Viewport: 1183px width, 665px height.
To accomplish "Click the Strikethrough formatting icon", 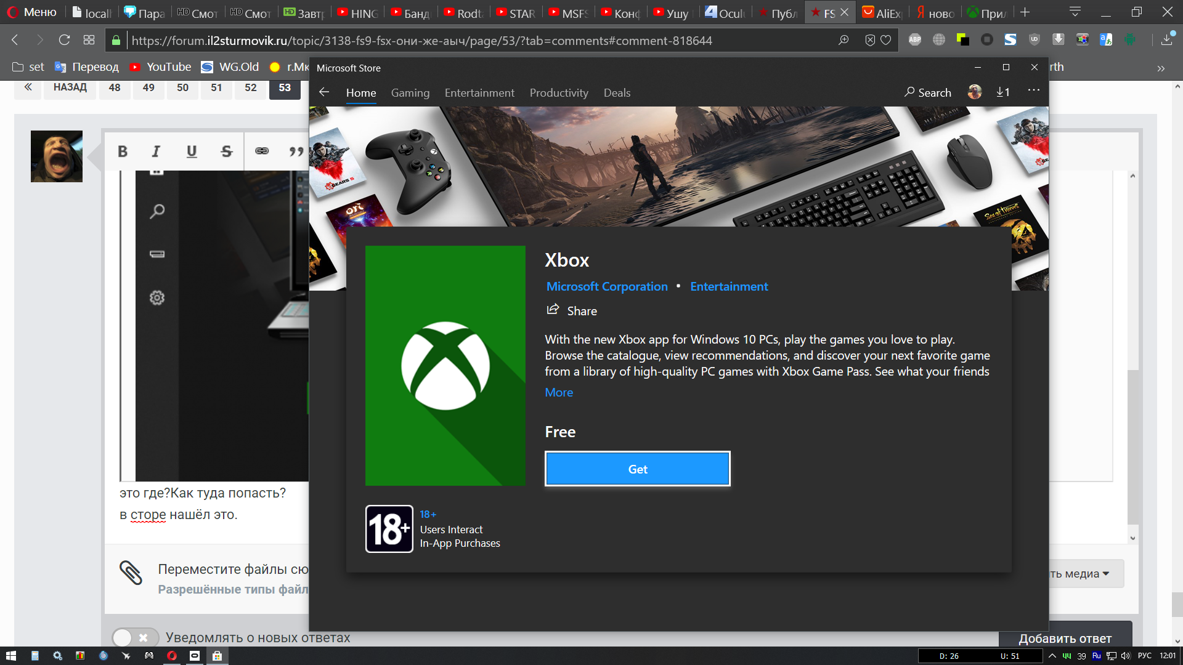I will [x=226, y=151].
